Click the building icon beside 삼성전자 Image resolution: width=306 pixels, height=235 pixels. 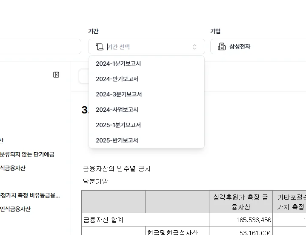click(222, 46)
